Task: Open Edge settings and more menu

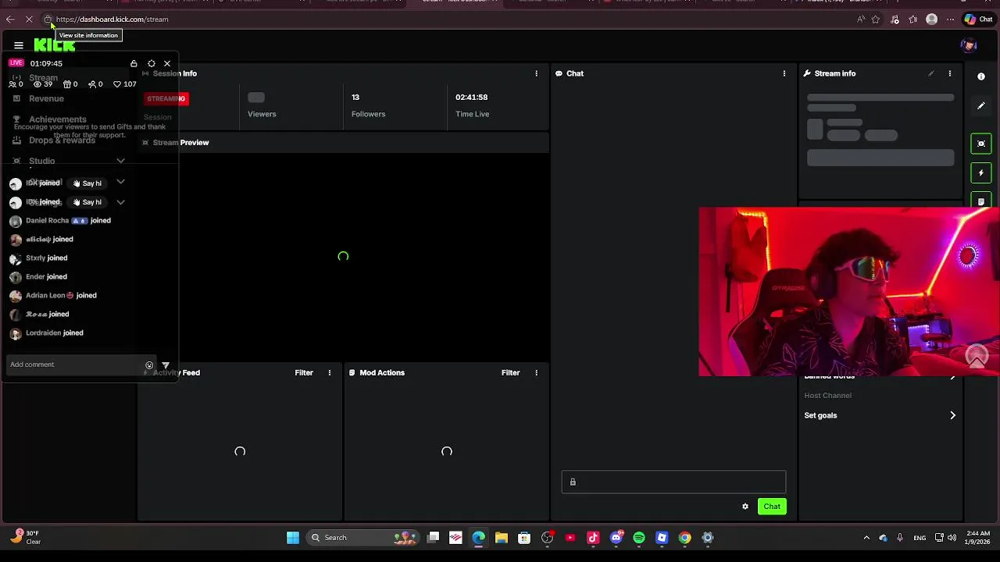Action: (950, 20)
